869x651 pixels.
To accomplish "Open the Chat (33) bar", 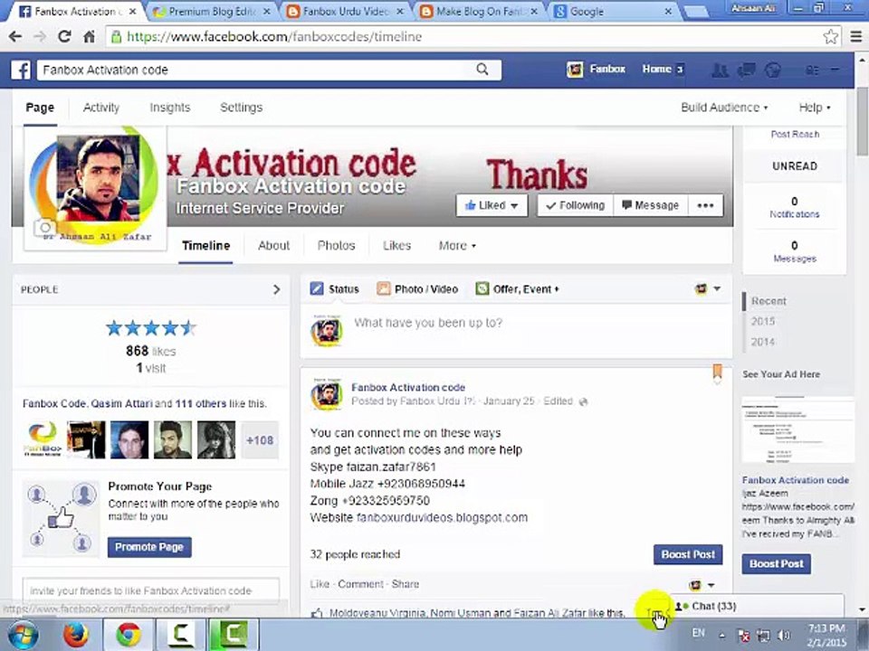I will pyautogui.click(x=757, y=606).
